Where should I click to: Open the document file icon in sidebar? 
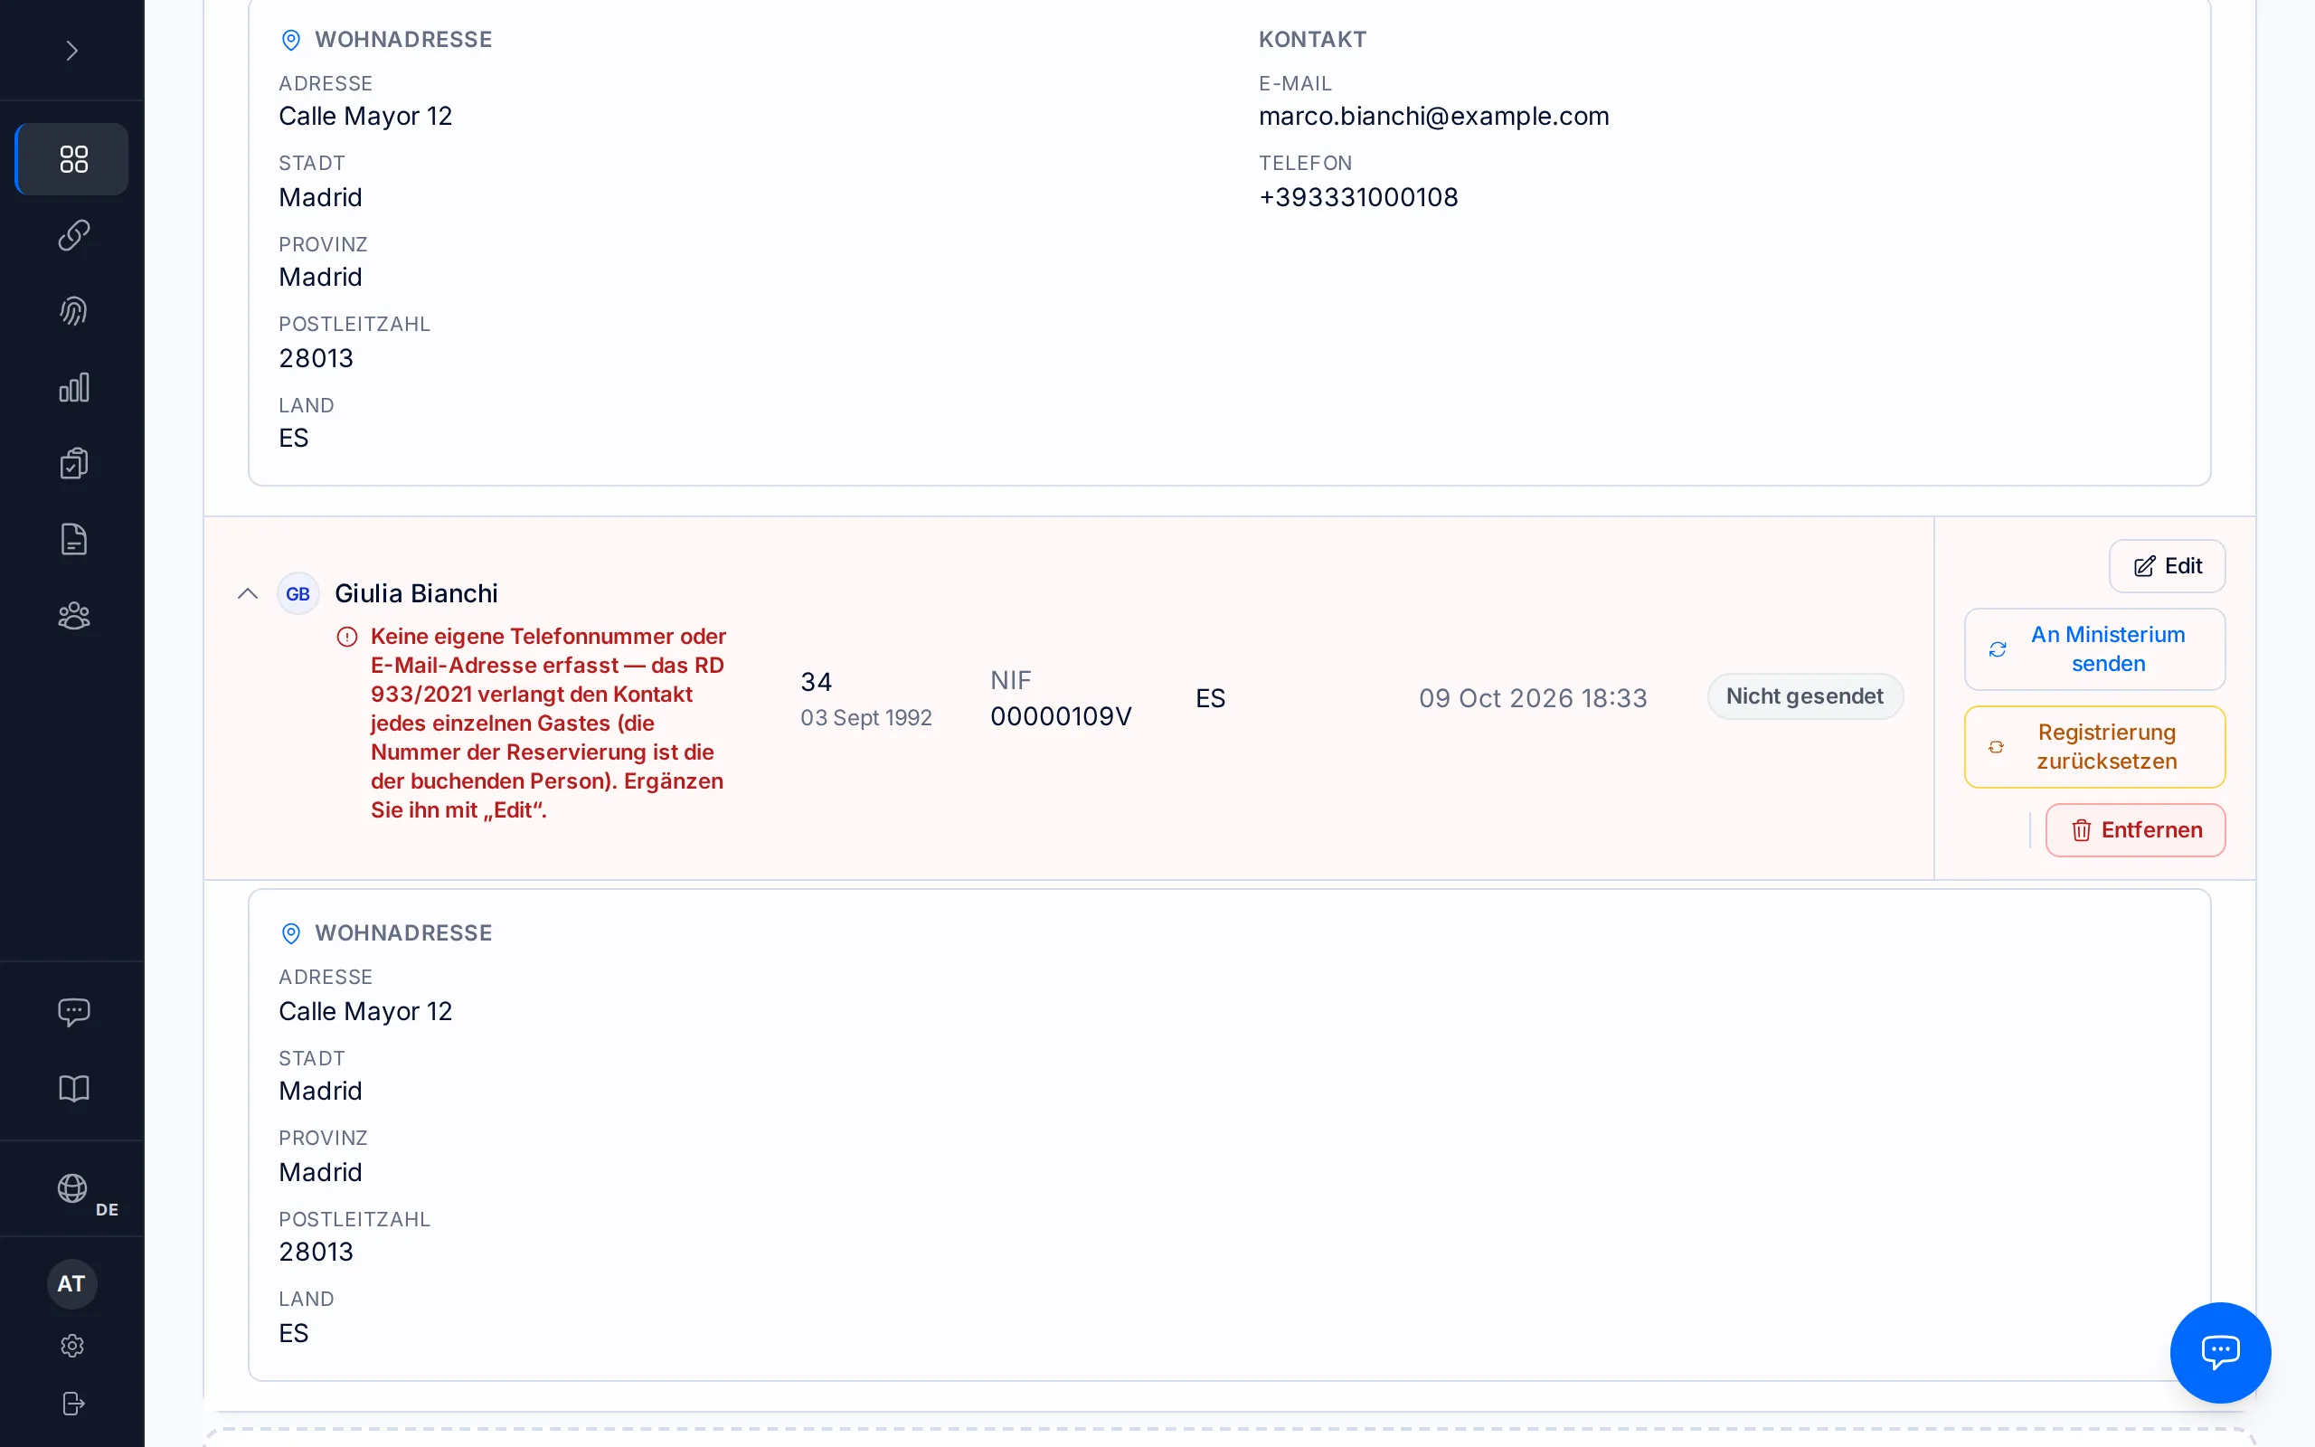point(72,540)
